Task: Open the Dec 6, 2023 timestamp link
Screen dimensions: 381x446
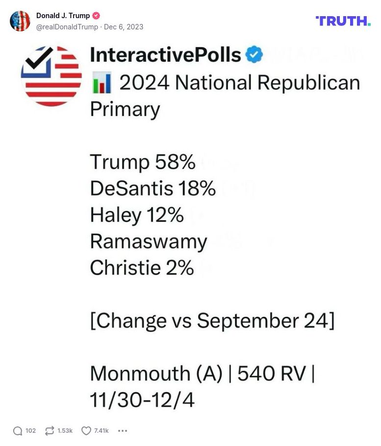Action: click(124, 27)
